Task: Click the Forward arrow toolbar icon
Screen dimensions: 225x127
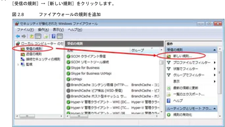Action: (x=24, y=36)
